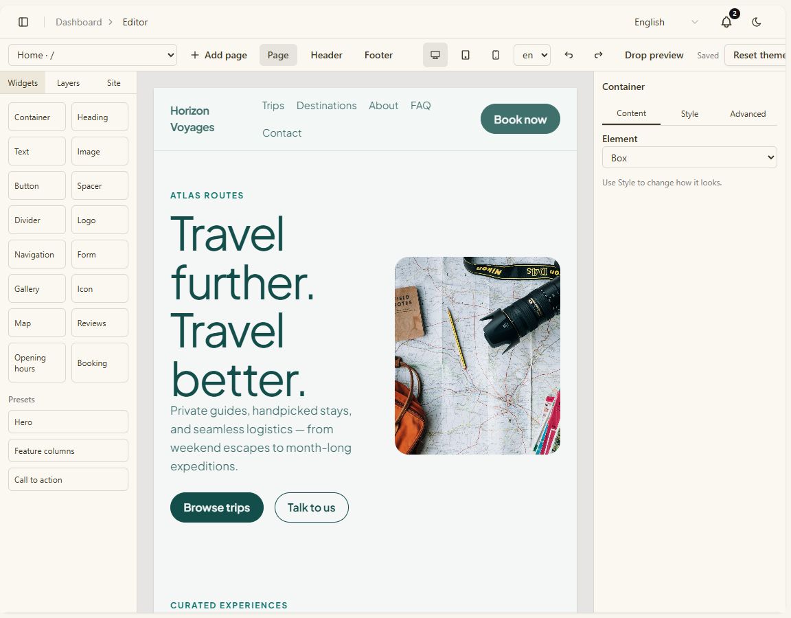Select the Style tab in Container panel

689,113
